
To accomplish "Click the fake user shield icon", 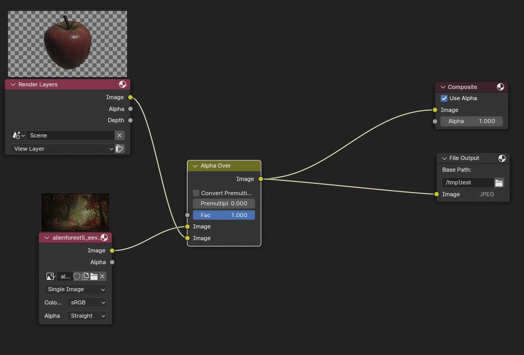I will click(x=77, y=276).
